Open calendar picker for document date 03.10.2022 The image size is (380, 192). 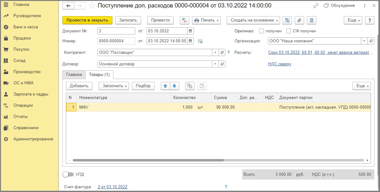pyautogui.click(x=190, y=31)
